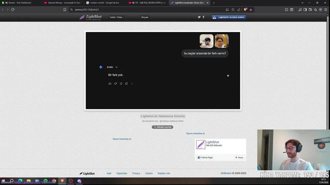The image size is (330, 185).
Task: Click the LightShot logo in header
Action: click(90, 17)
